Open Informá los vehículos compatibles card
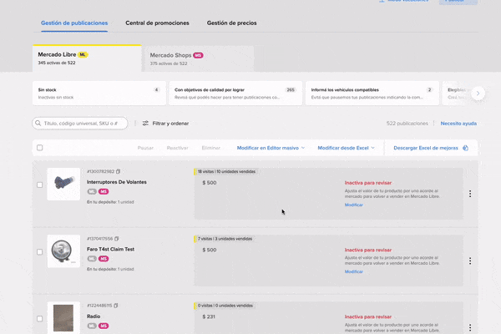This screenshot has width=501, height=334. coord(372,93)
